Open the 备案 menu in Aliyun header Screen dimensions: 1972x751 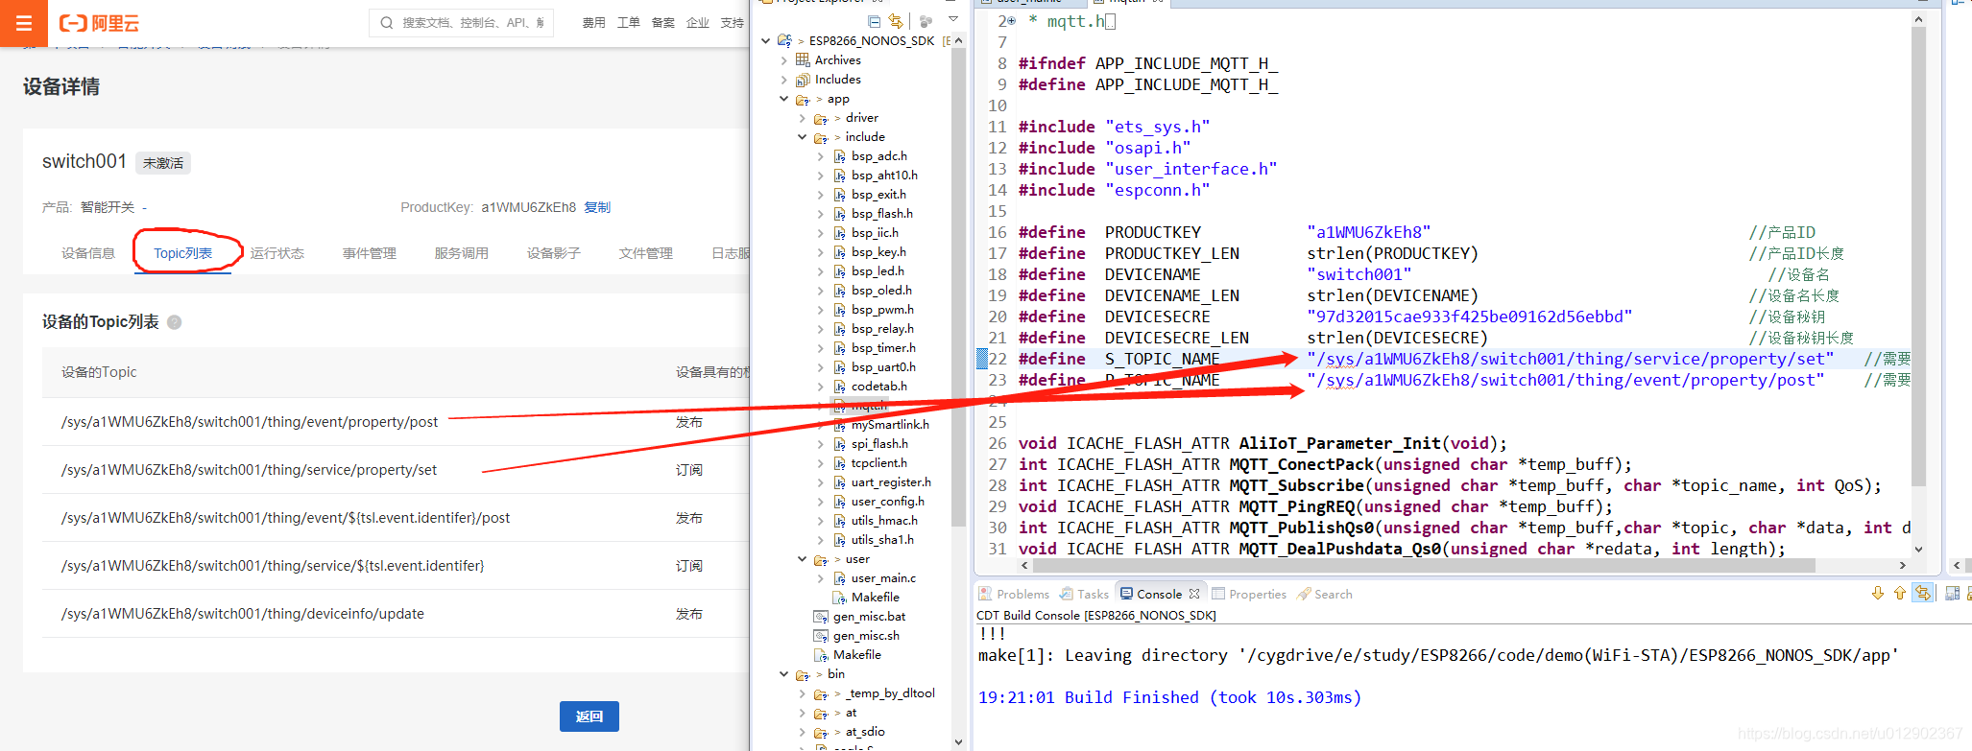tap(662, 23)
